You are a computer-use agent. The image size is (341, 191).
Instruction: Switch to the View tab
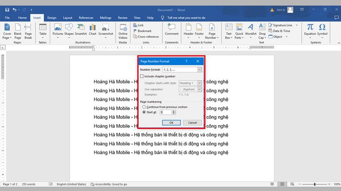[x=137, y=18]
